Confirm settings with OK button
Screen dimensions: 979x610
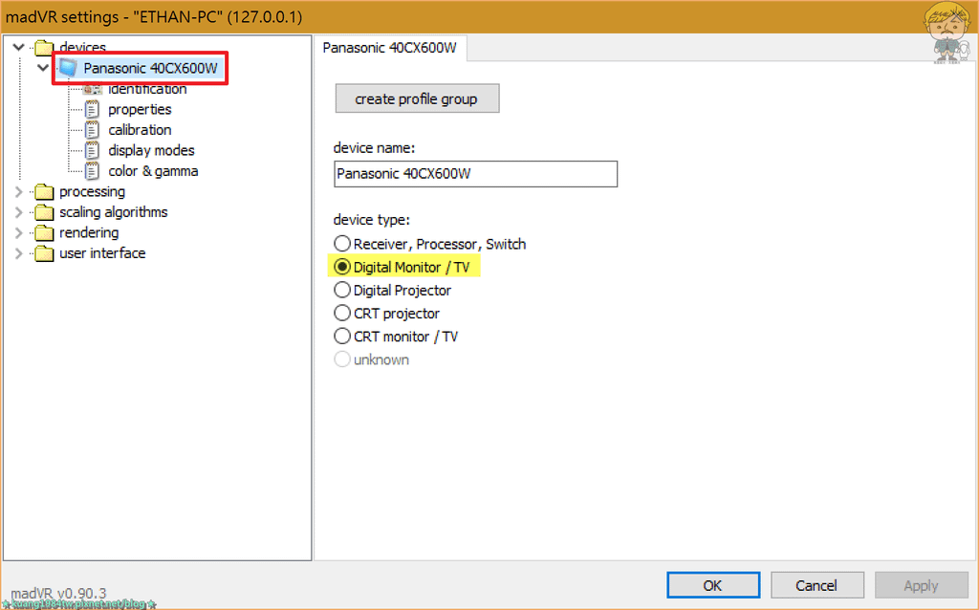click(713, 586)
